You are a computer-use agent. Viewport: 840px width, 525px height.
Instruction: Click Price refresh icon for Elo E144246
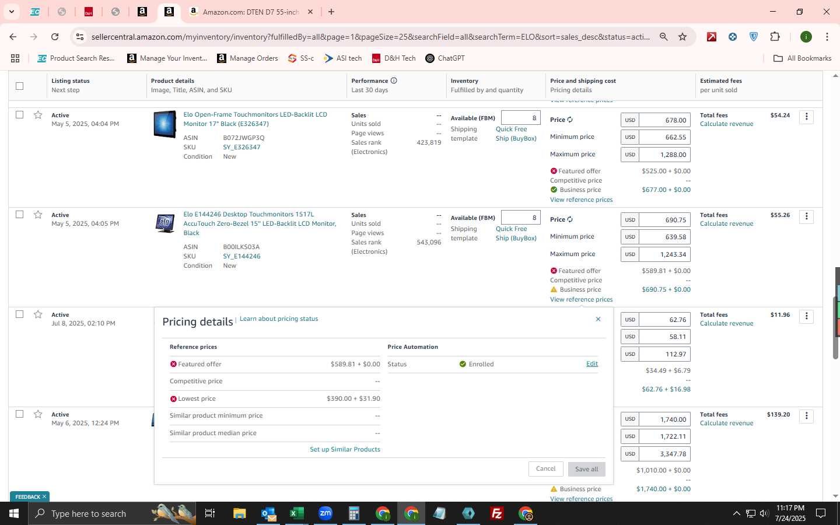570,219
